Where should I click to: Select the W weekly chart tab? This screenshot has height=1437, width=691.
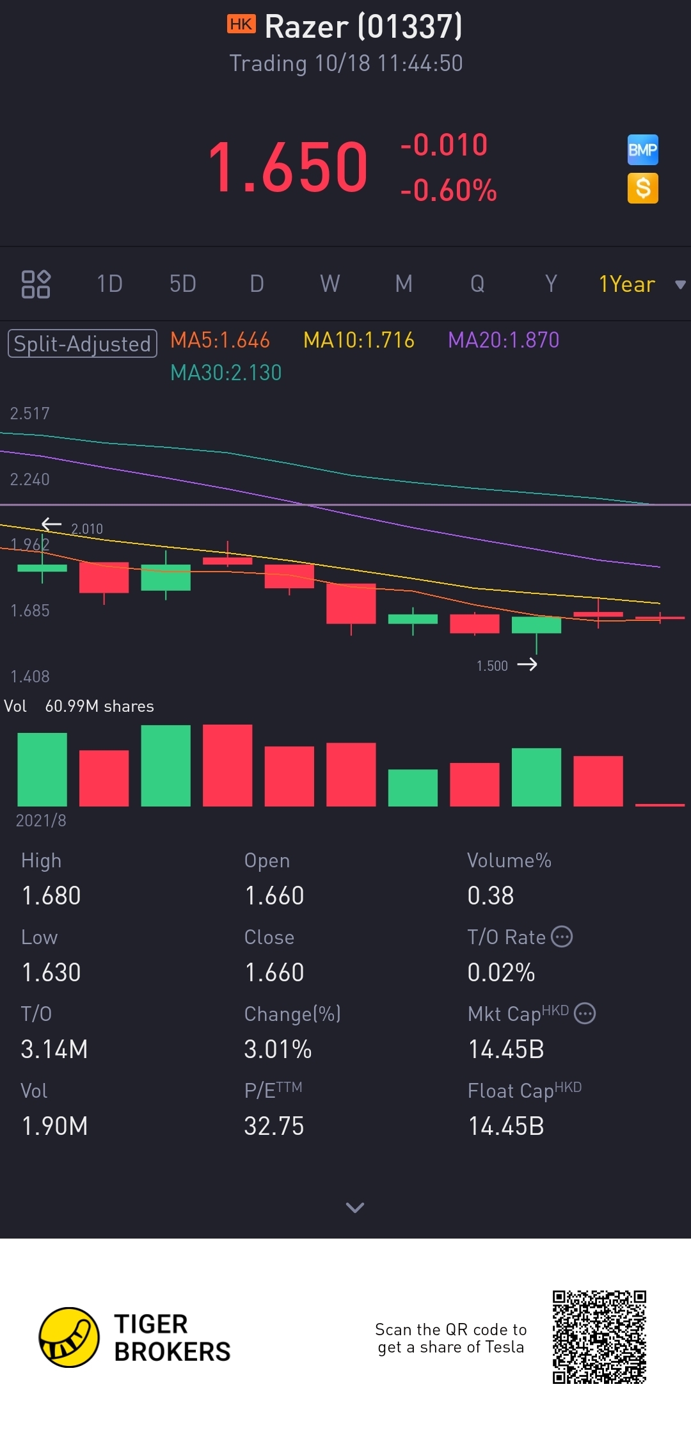(x=330, y=284)
